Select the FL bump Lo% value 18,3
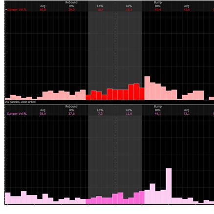 129,10
